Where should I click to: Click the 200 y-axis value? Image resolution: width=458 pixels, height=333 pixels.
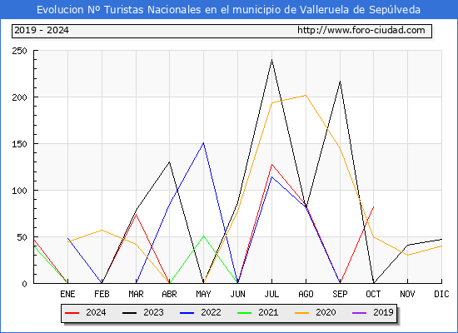[19, 97]
